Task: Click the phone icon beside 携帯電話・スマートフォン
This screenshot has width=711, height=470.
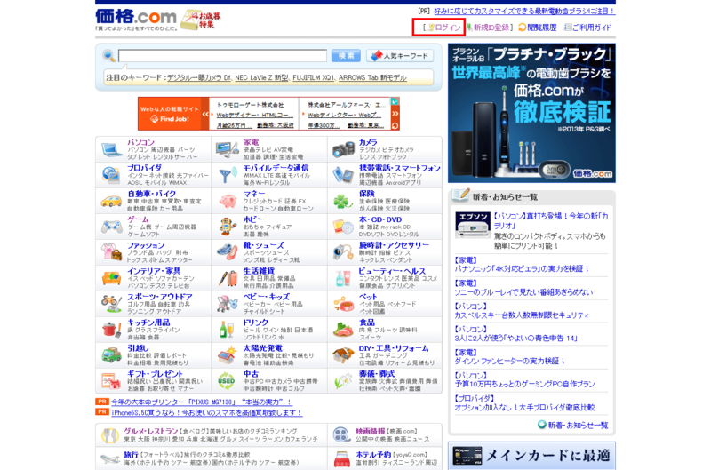Action: [x=343, y=175]
